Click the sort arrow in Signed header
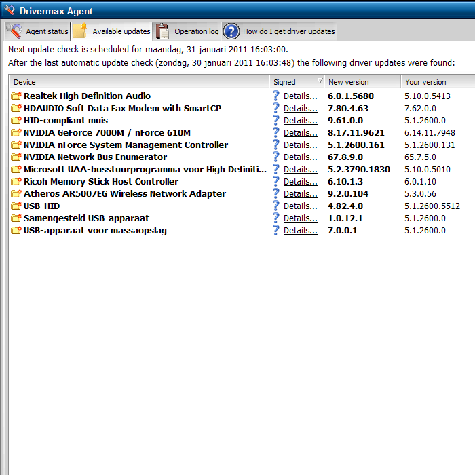The width and height of the screenshot is (475, 475). [320, 81]
